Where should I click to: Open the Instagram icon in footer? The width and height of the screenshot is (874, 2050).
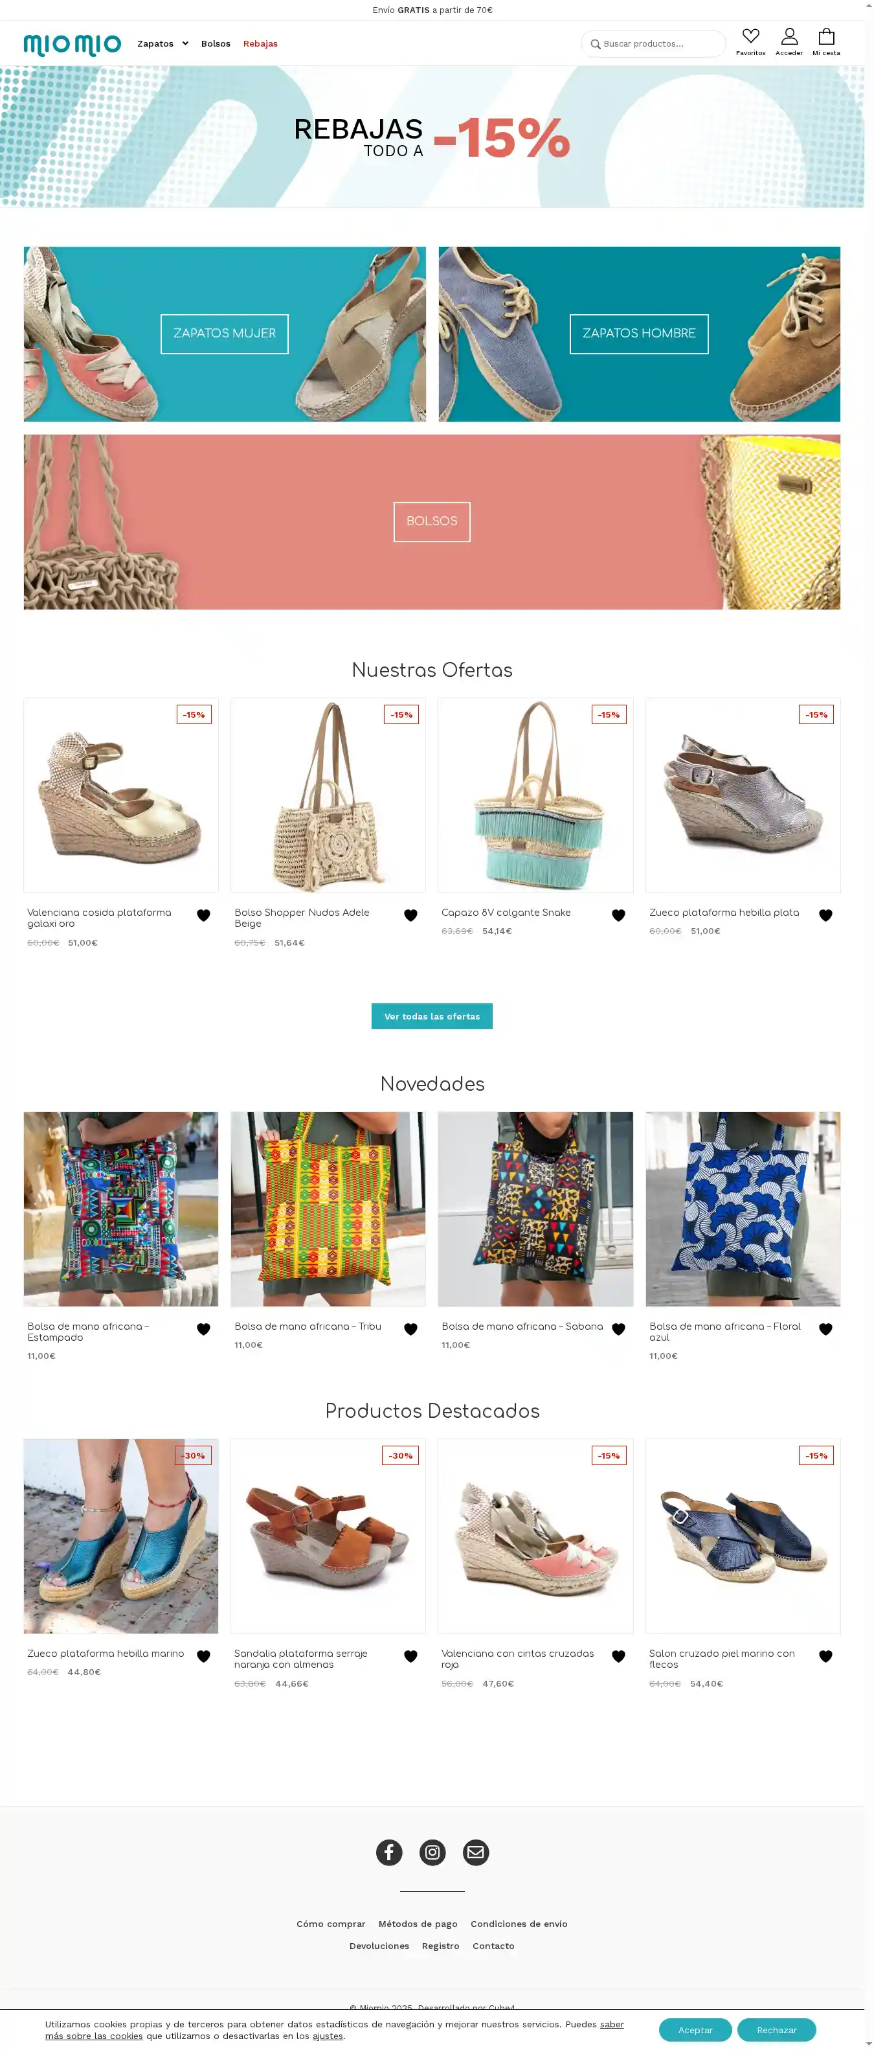point(432,1852)
